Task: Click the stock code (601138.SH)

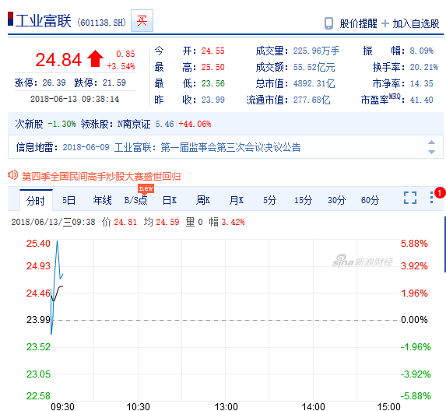Action: click(x=101, y=23)
